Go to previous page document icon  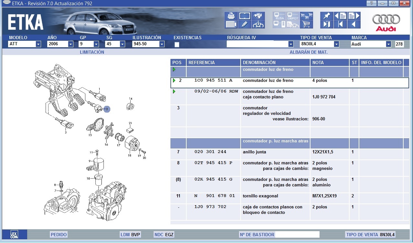tap(340, 16)
